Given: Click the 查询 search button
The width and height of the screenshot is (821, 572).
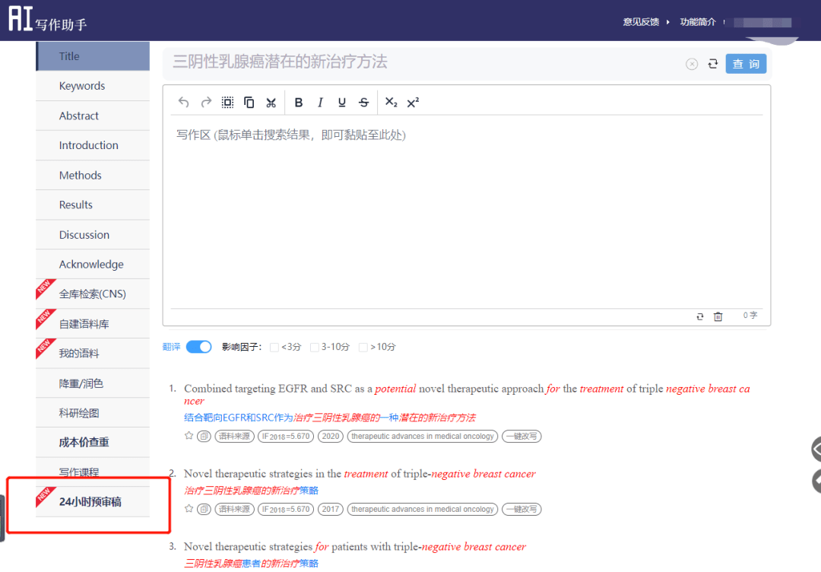Looking at the screenshot, I should (x=746, y=64).
